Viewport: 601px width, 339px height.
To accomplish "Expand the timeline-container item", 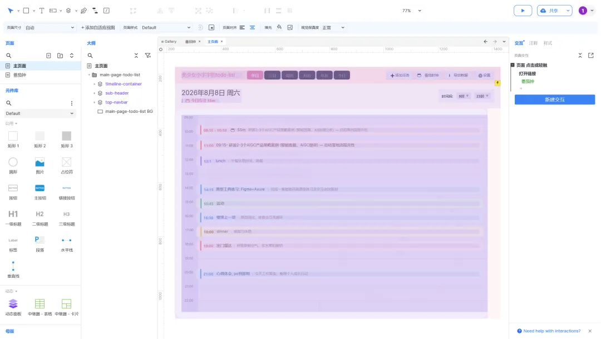I will [94, 84].
